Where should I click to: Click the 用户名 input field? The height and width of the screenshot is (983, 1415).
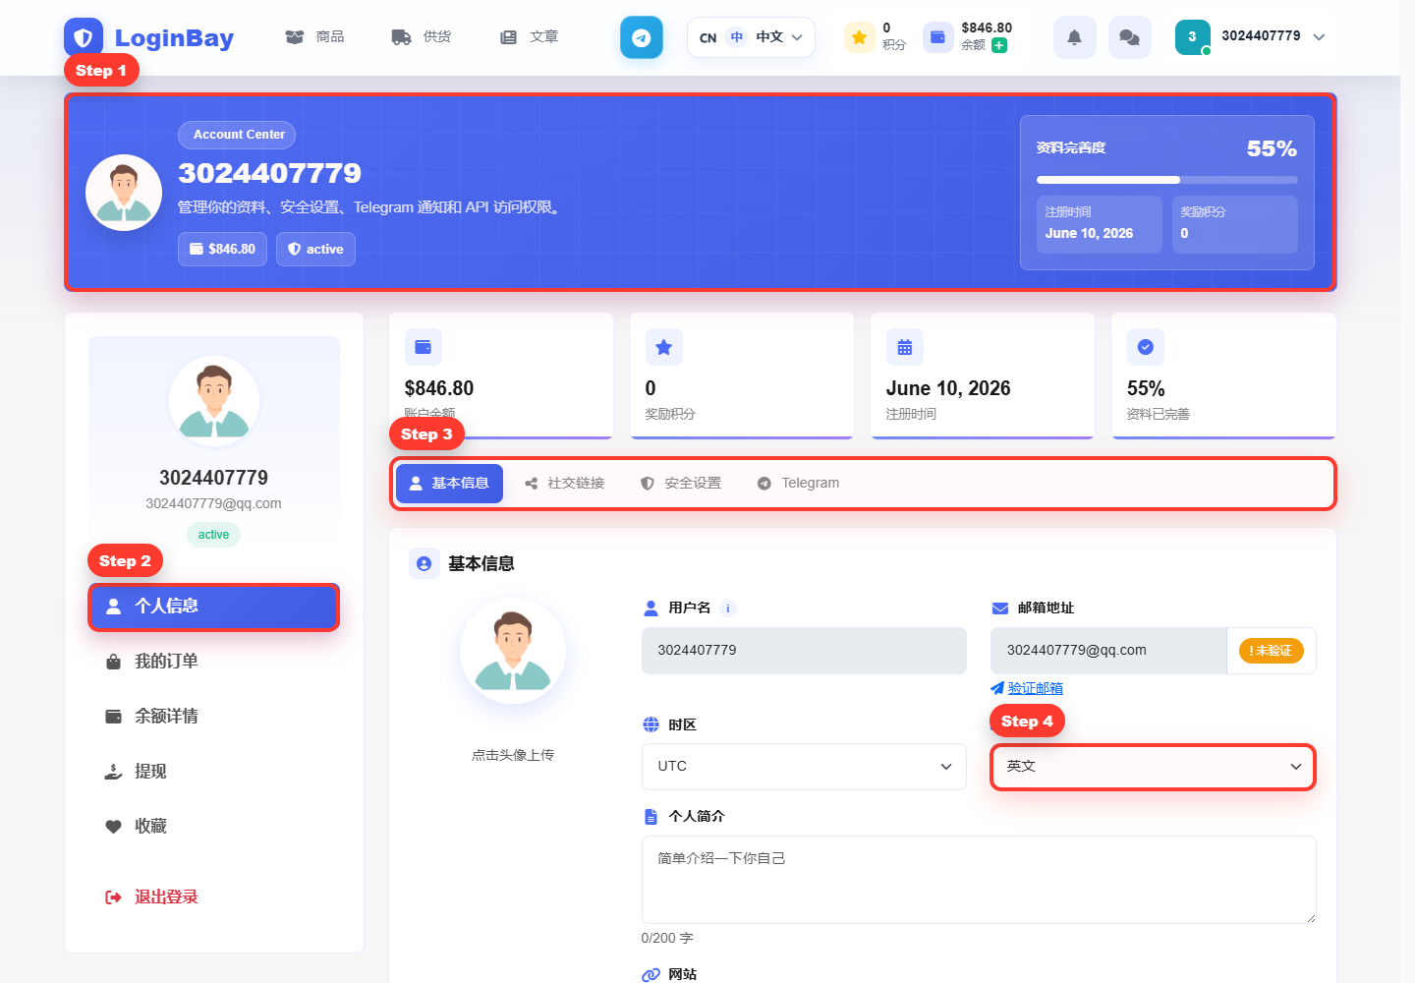[804, 651]
